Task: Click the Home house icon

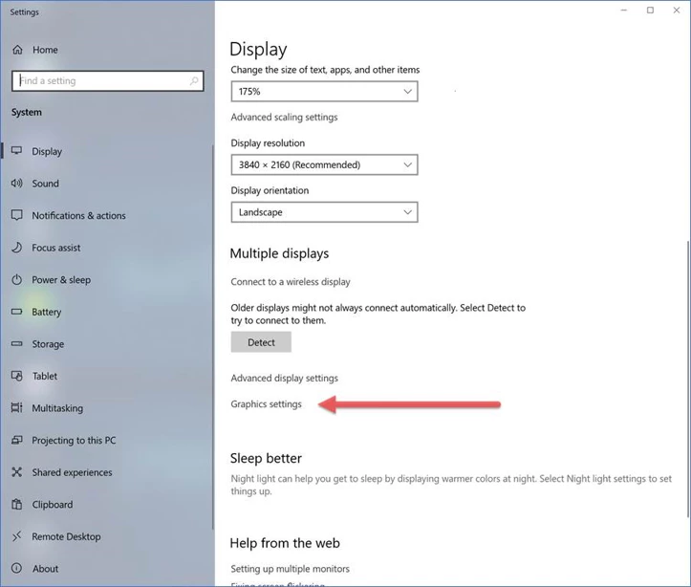Action: [x=17, y=50]
